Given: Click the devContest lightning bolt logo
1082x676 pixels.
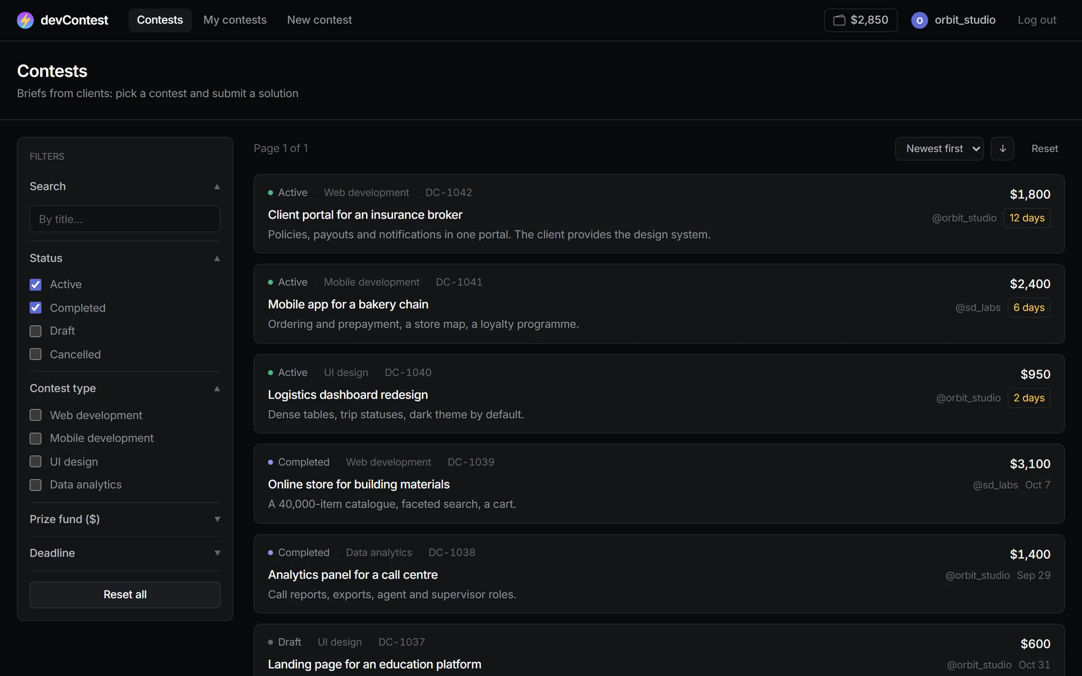Looking at the screenshot, I should pos(25,20).
